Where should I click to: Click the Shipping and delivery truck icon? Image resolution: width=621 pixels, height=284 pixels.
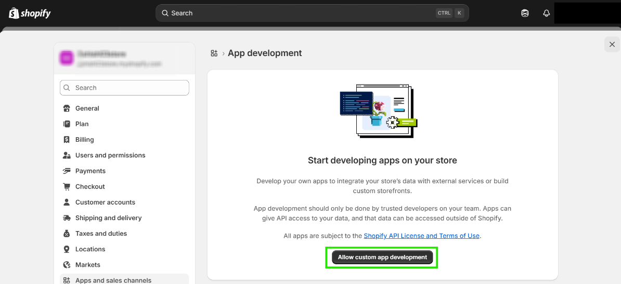(x=67, y=218)
